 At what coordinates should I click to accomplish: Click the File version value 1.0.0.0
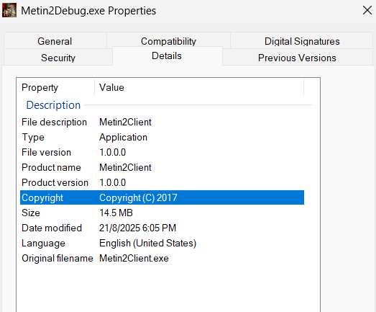pos(112,152)
